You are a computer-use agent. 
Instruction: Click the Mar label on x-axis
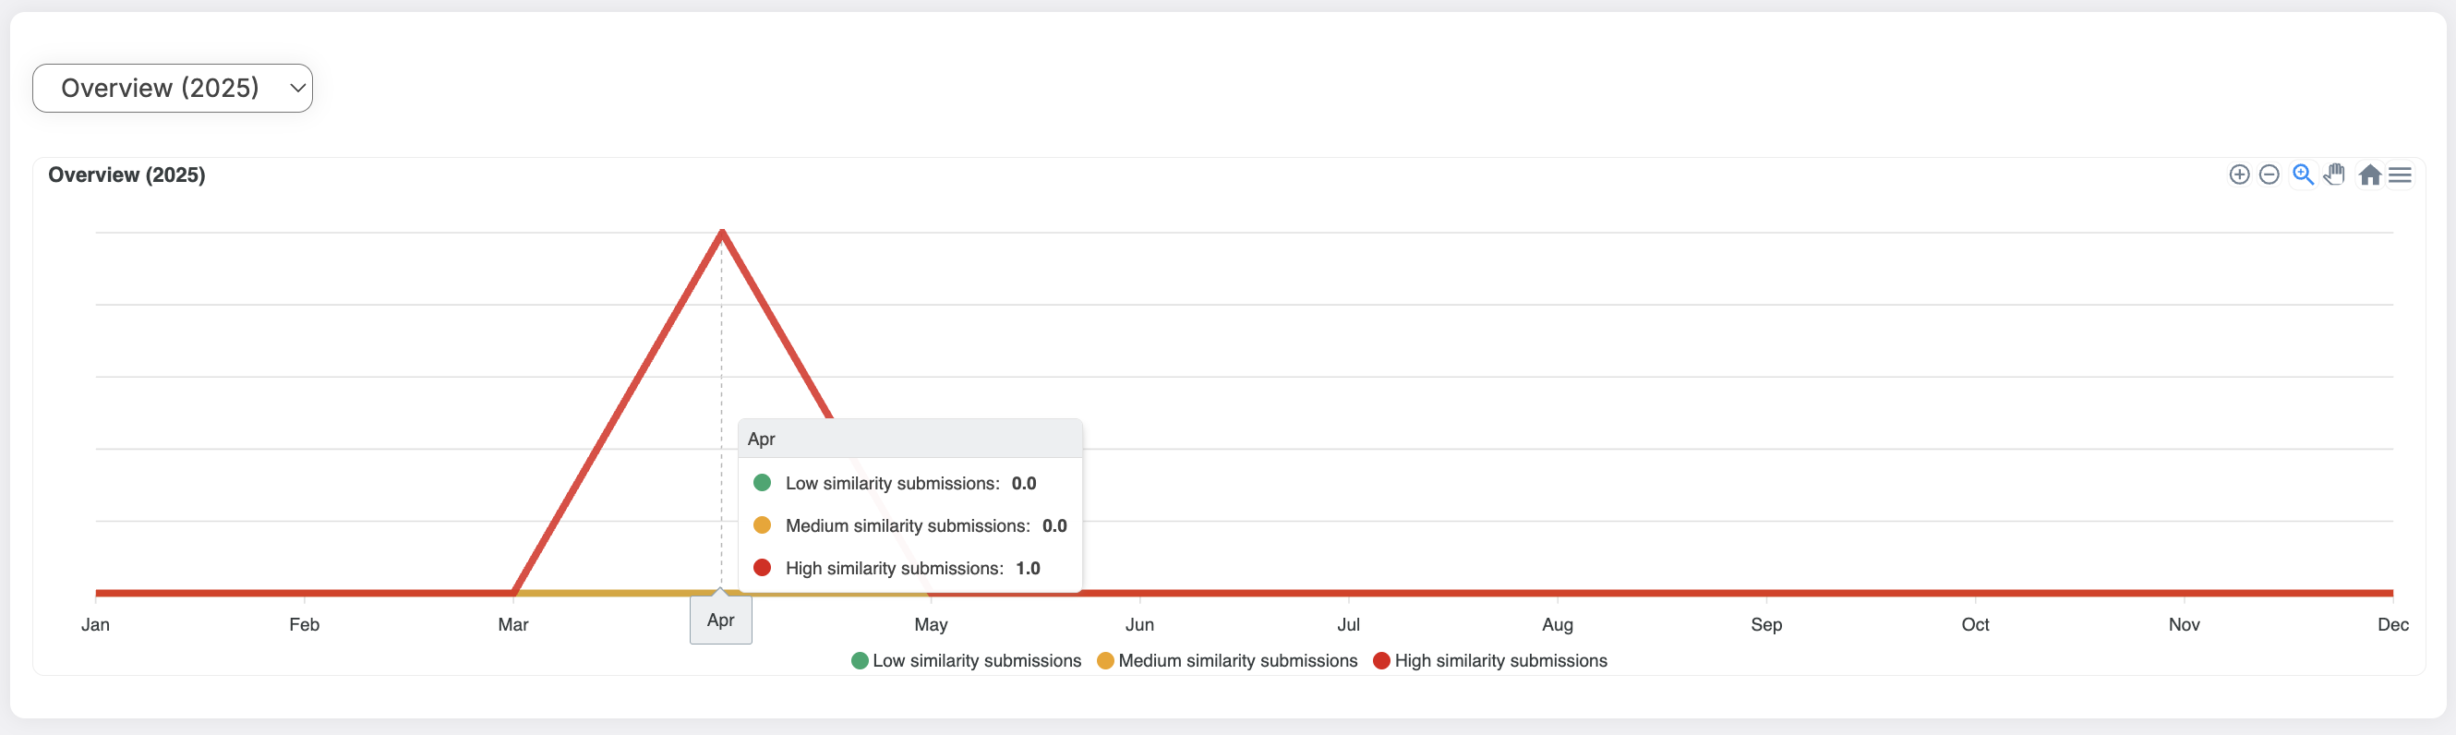point(513,624)
